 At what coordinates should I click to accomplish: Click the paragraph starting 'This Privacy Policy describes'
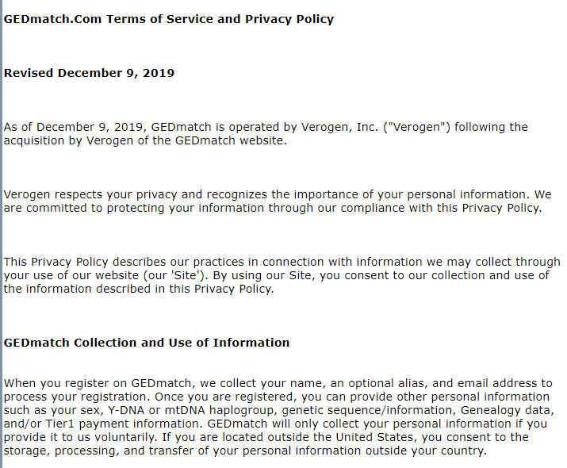pyautogui.click(x=282, y=275)
